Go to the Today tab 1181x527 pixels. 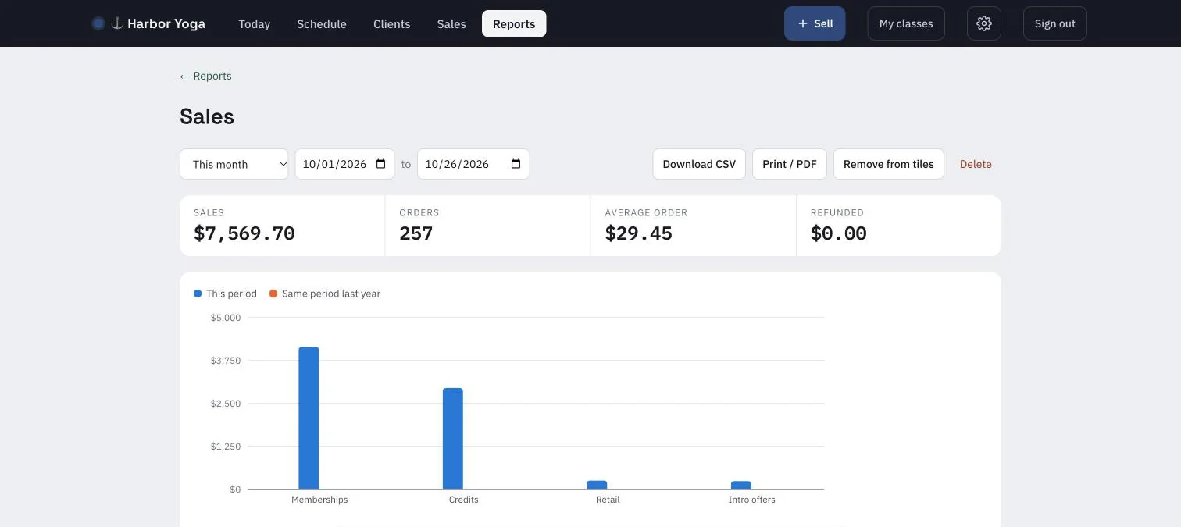pyautogui.click(x=255, y=24)
